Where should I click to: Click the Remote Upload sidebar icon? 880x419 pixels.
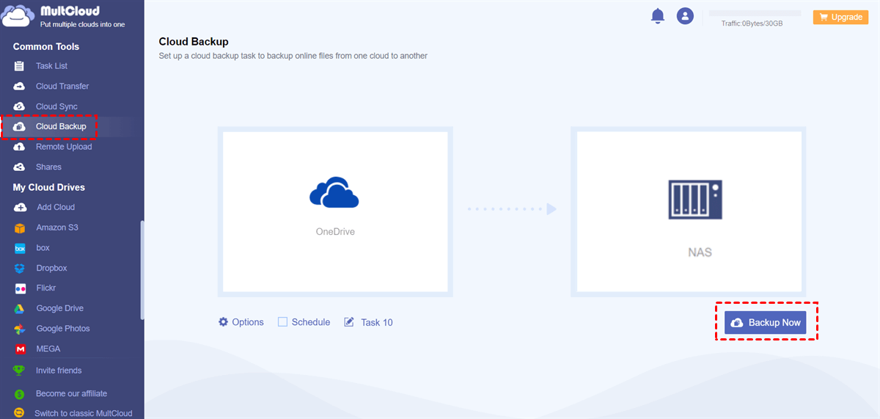coord(20,147)
